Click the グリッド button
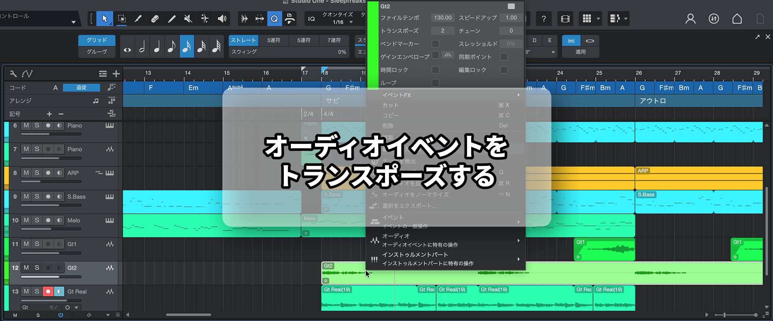Image resolution: width=773 pixels, height=321 pixels. point(97,40)
